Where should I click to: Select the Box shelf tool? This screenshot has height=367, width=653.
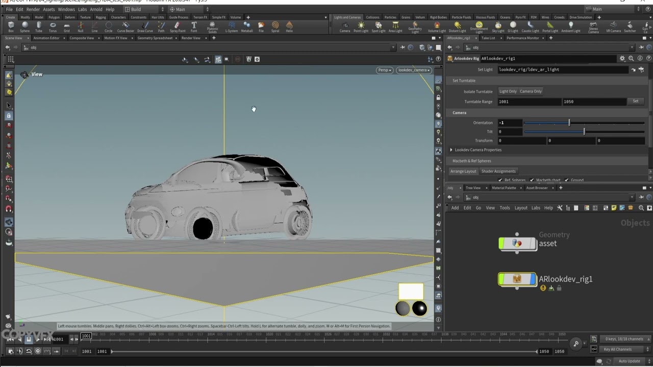(11, 27)
